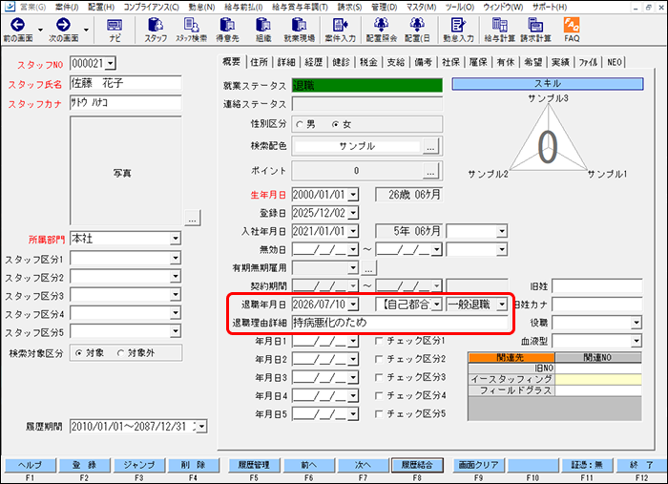Image resolution: width=668 pixels, height=484 pixels.
Task: Expand the スタッフ区分1 dropdown
Action: click(176, 258)
